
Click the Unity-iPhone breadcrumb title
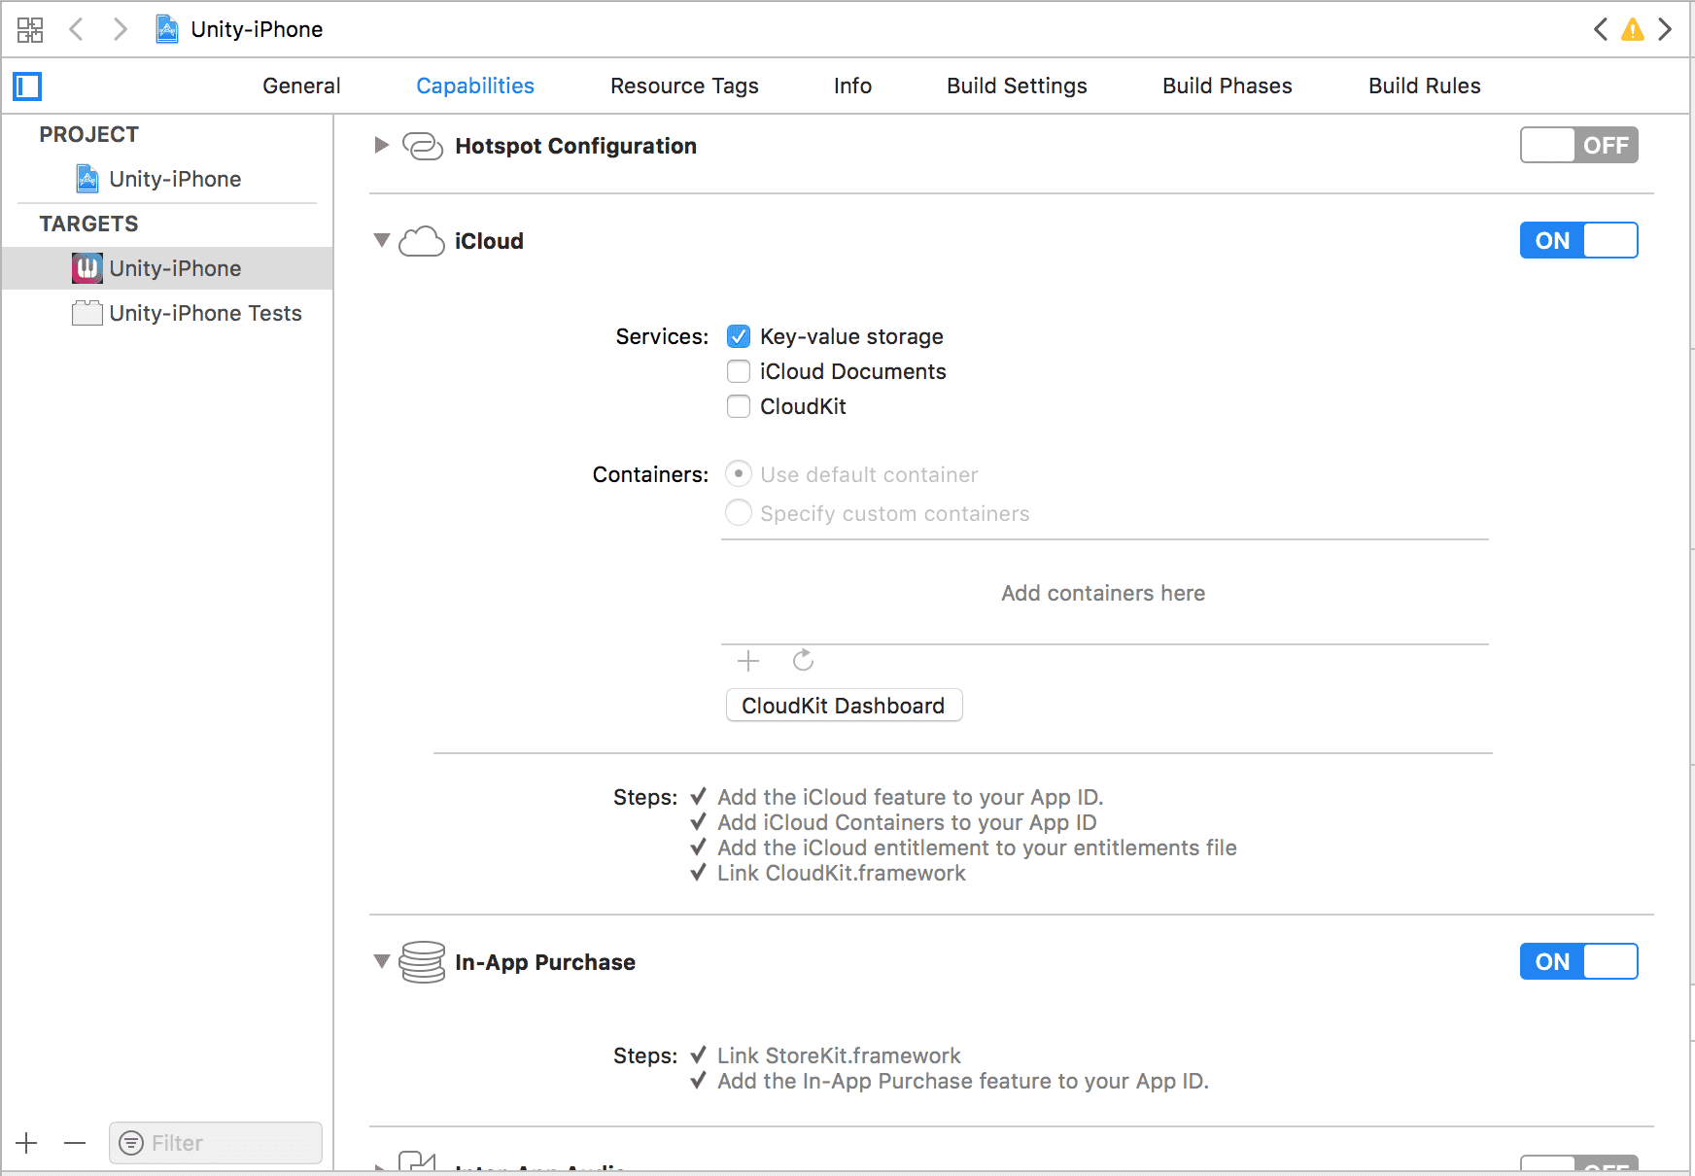pyautogui.click(x=257, y=29)
